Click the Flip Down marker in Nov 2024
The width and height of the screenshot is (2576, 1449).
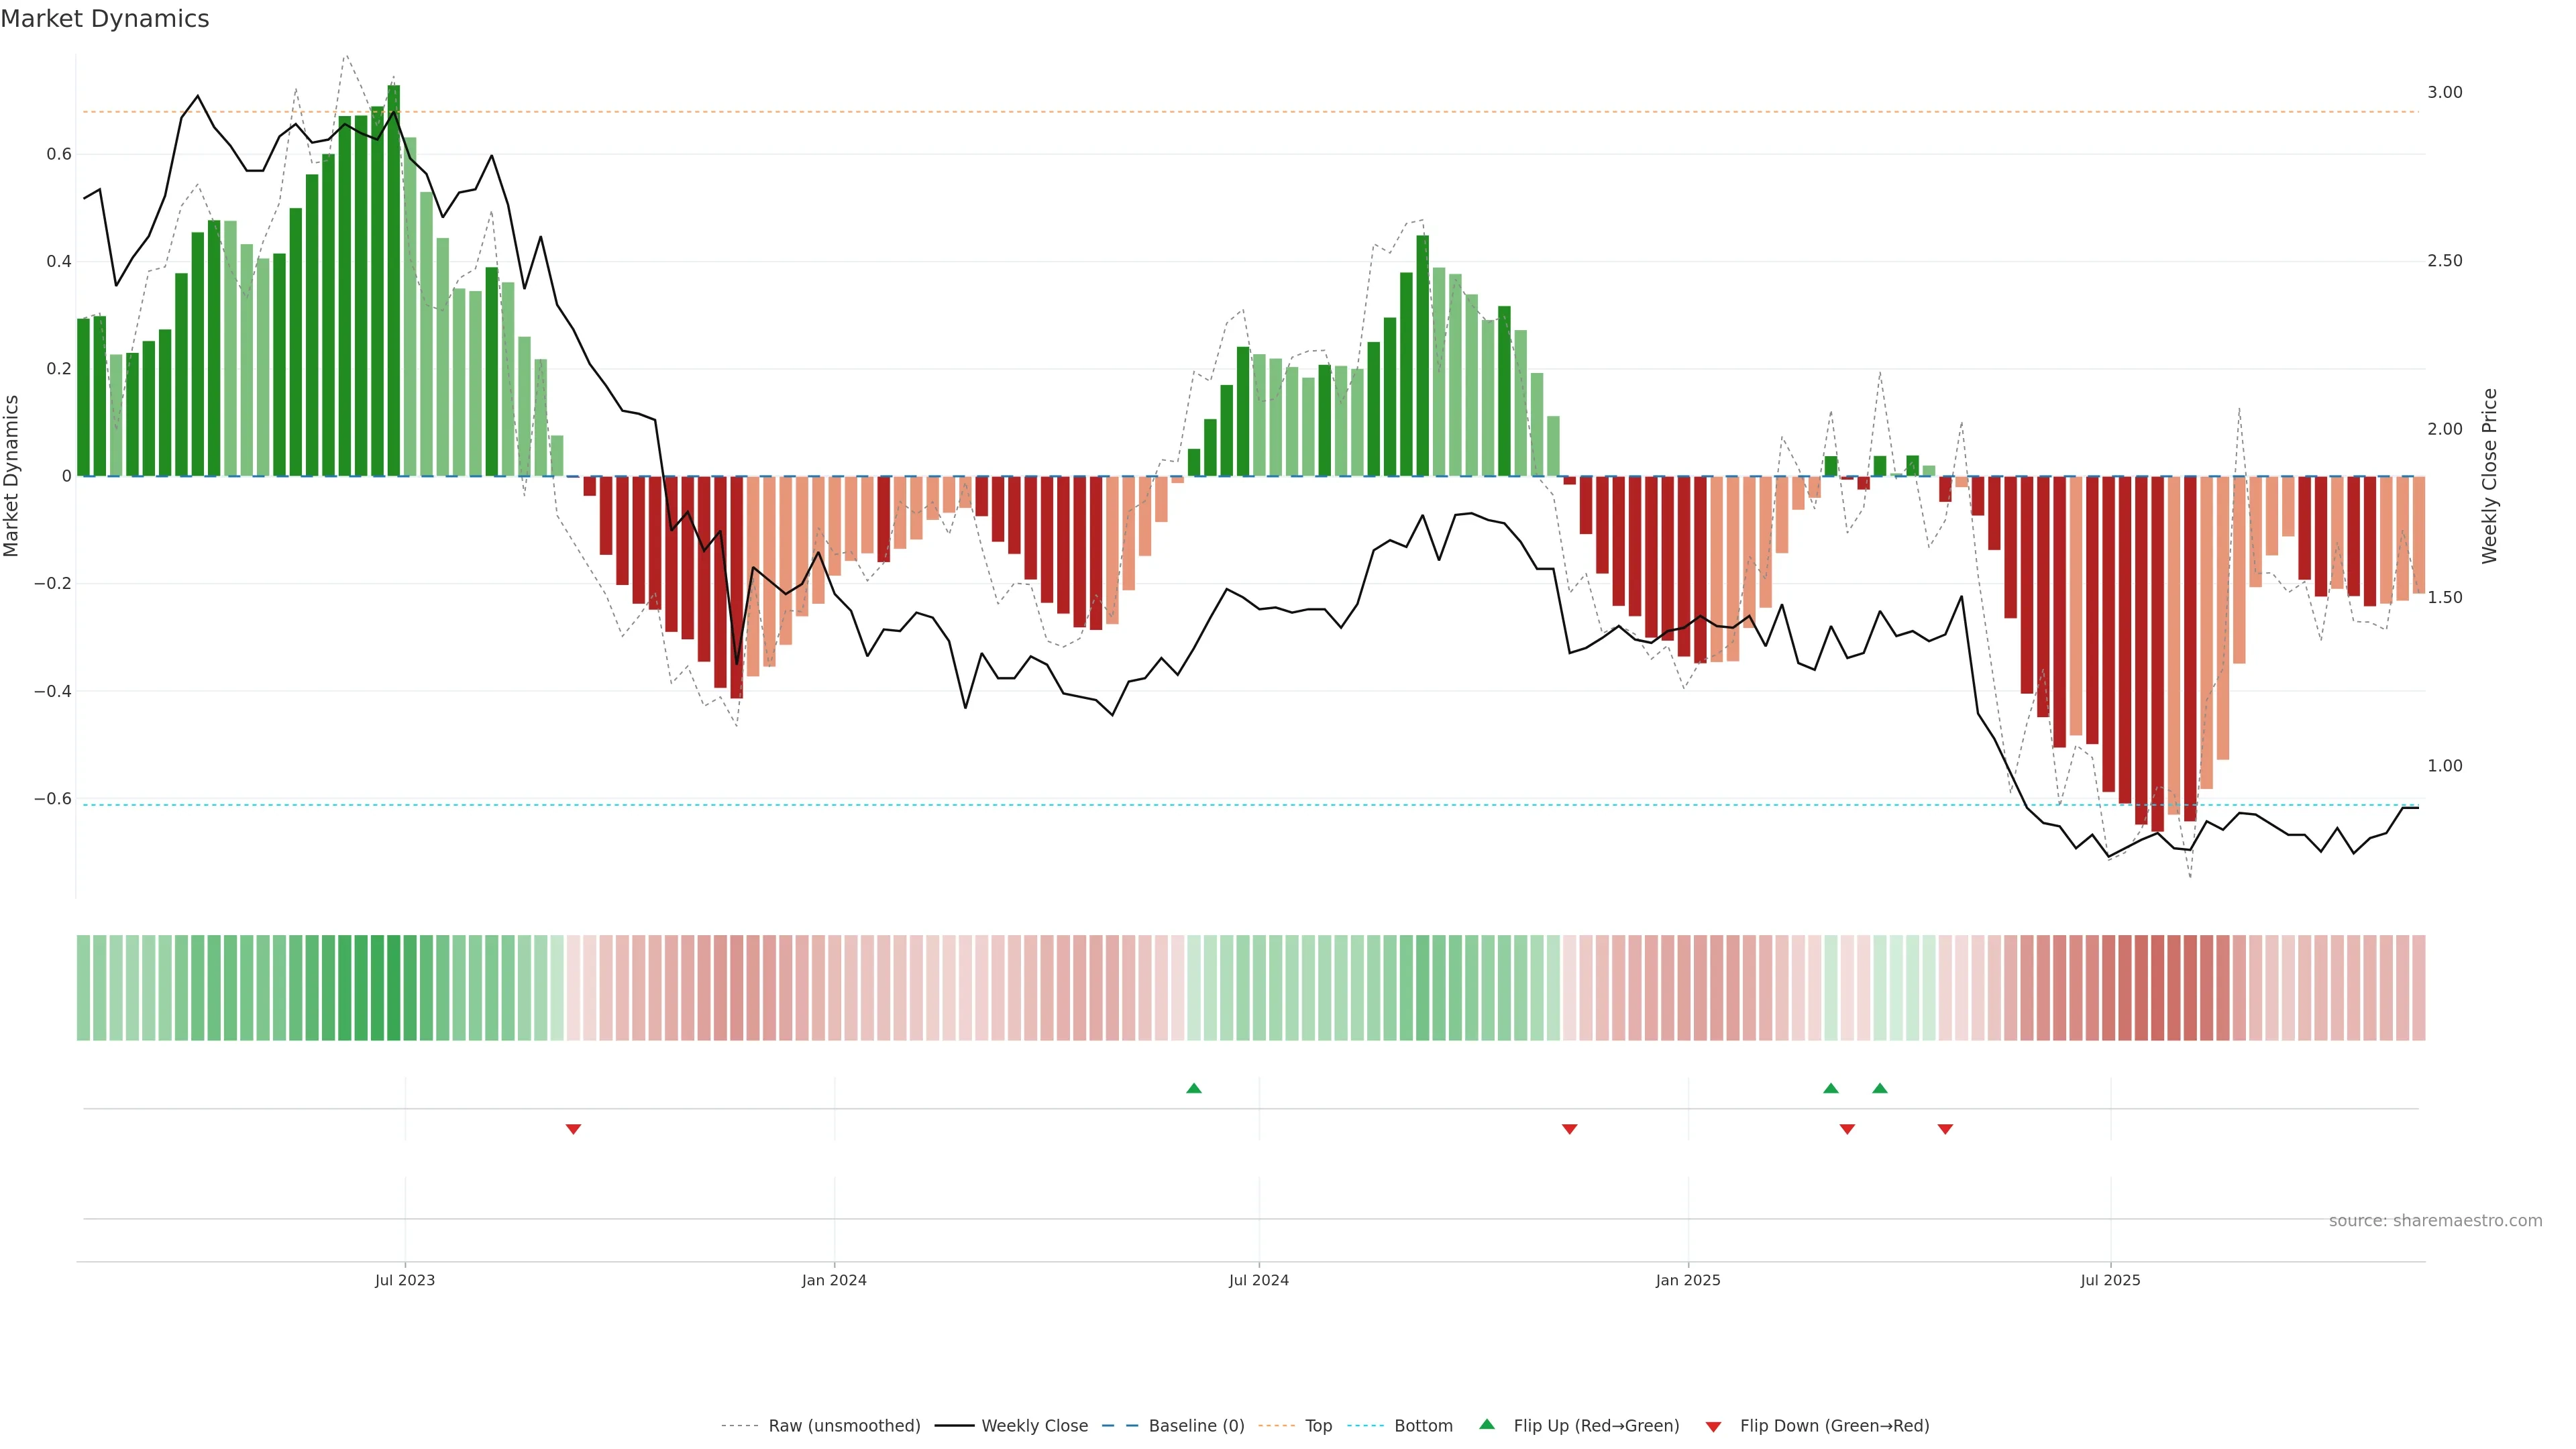(1569, 1129)
